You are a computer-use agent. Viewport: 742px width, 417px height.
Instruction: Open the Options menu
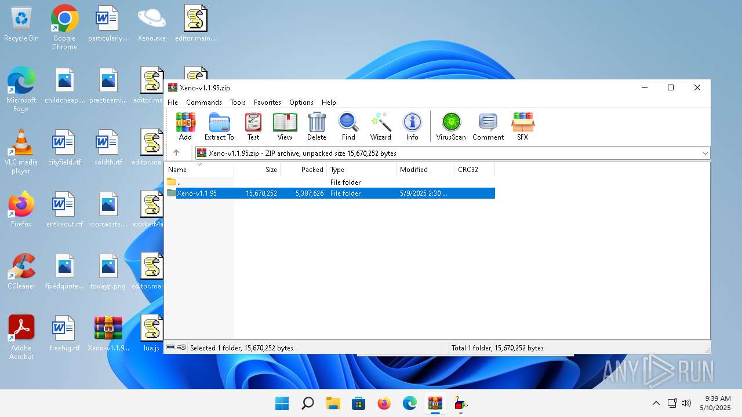[x=301, y=102]
